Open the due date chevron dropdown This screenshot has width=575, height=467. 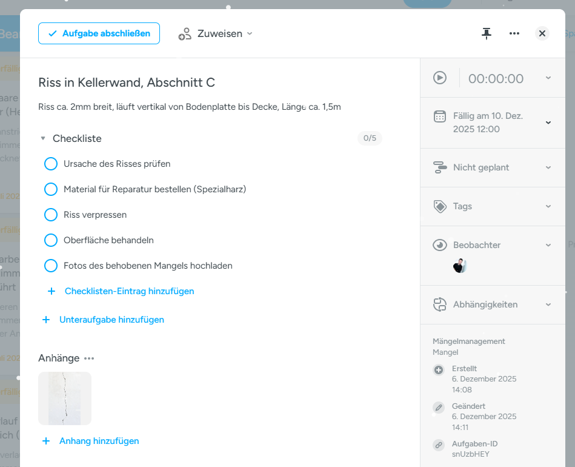548,122
